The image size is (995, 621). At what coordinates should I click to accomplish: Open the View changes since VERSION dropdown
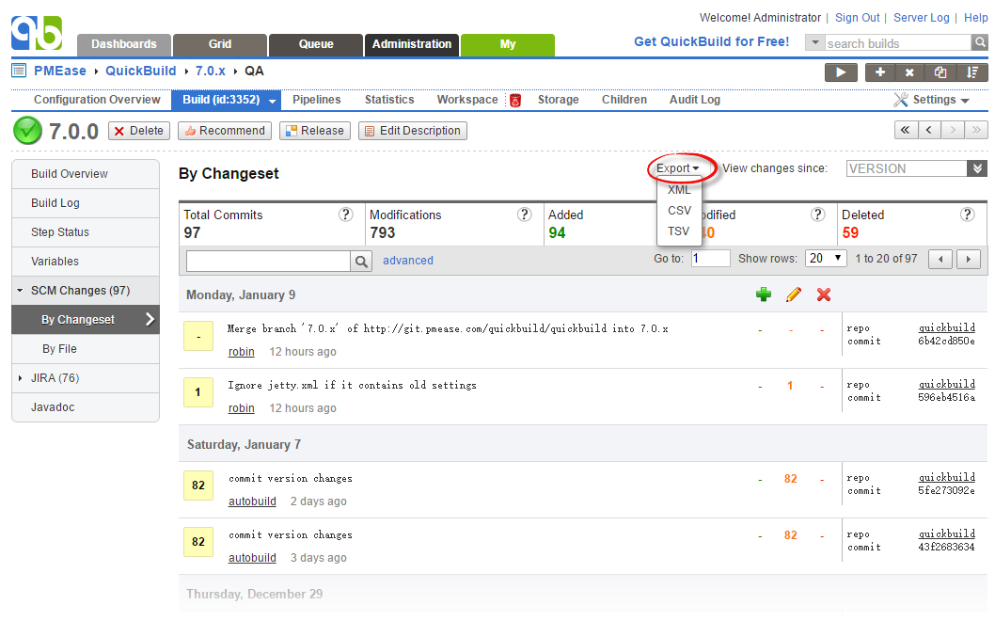tap(977, 168)
